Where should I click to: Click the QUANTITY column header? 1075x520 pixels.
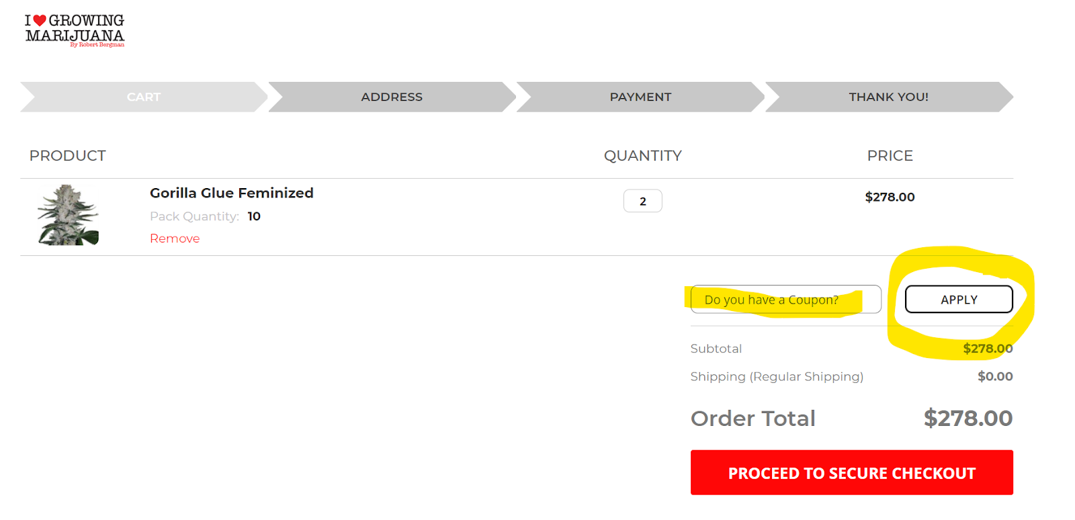coord(643,156)
